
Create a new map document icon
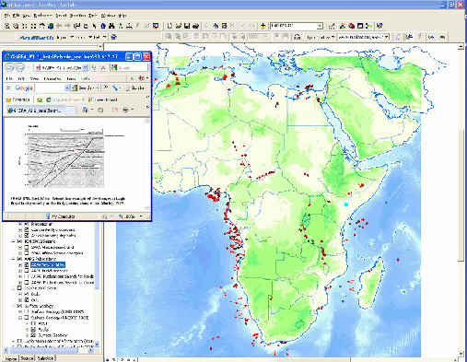tap(169, 27)
